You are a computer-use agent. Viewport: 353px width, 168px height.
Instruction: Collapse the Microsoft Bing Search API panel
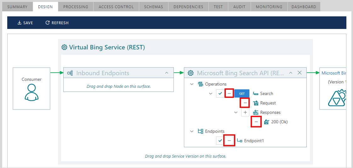tap(291, 73)
